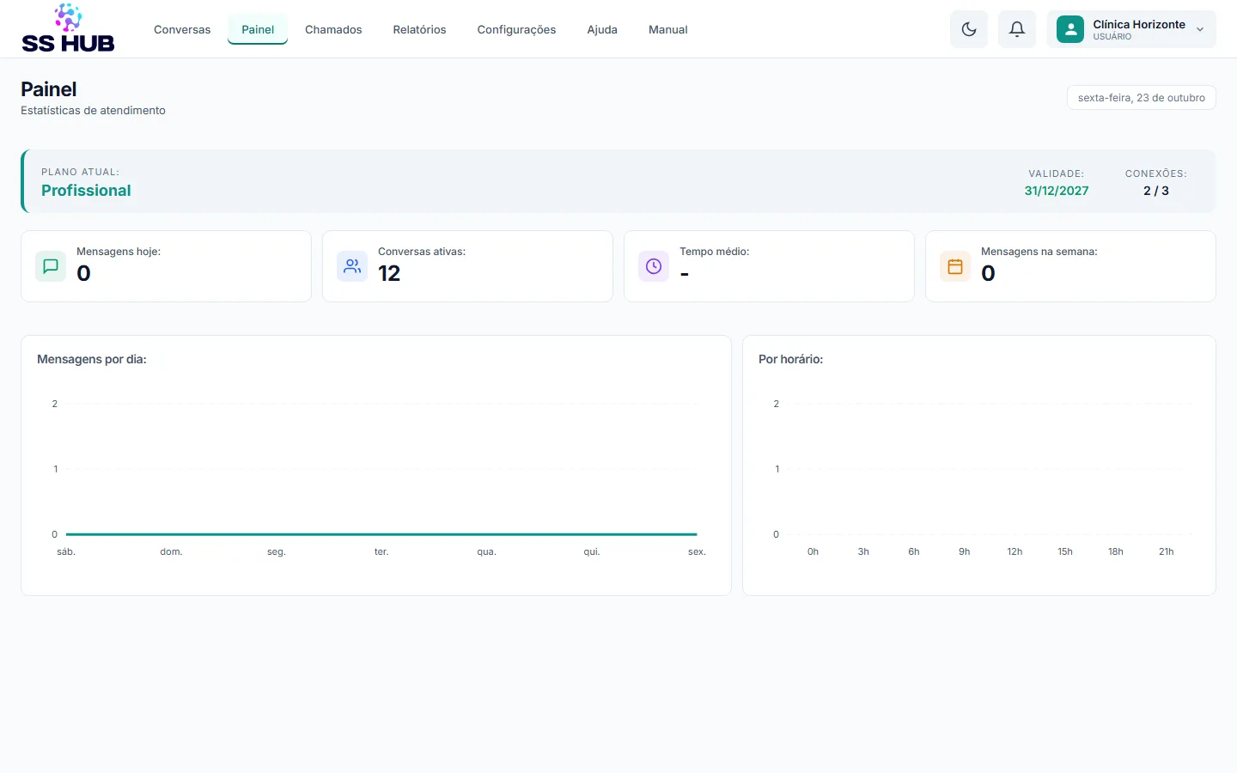Viewport: 1237px width, 773px height.
Task: Open notifications via the bell icon
Action: pos(1017,29)
